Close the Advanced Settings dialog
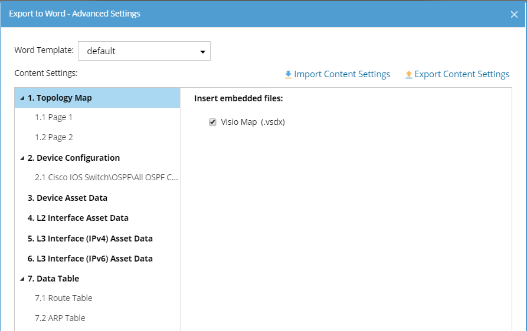This screenshot has height=331, width=527. pyautogui.click(x=514, y=14)
